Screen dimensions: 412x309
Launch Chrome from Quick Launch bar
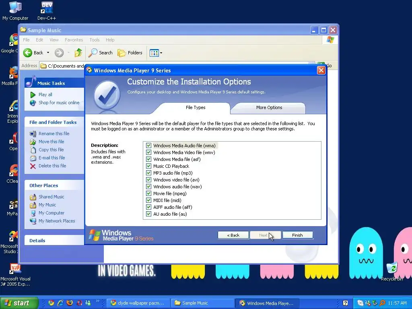click(x=51, y=303)
